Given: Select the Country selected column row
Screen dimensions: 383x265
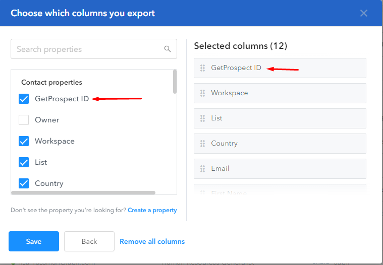Looking at the screenshot, I should [280, 144].
